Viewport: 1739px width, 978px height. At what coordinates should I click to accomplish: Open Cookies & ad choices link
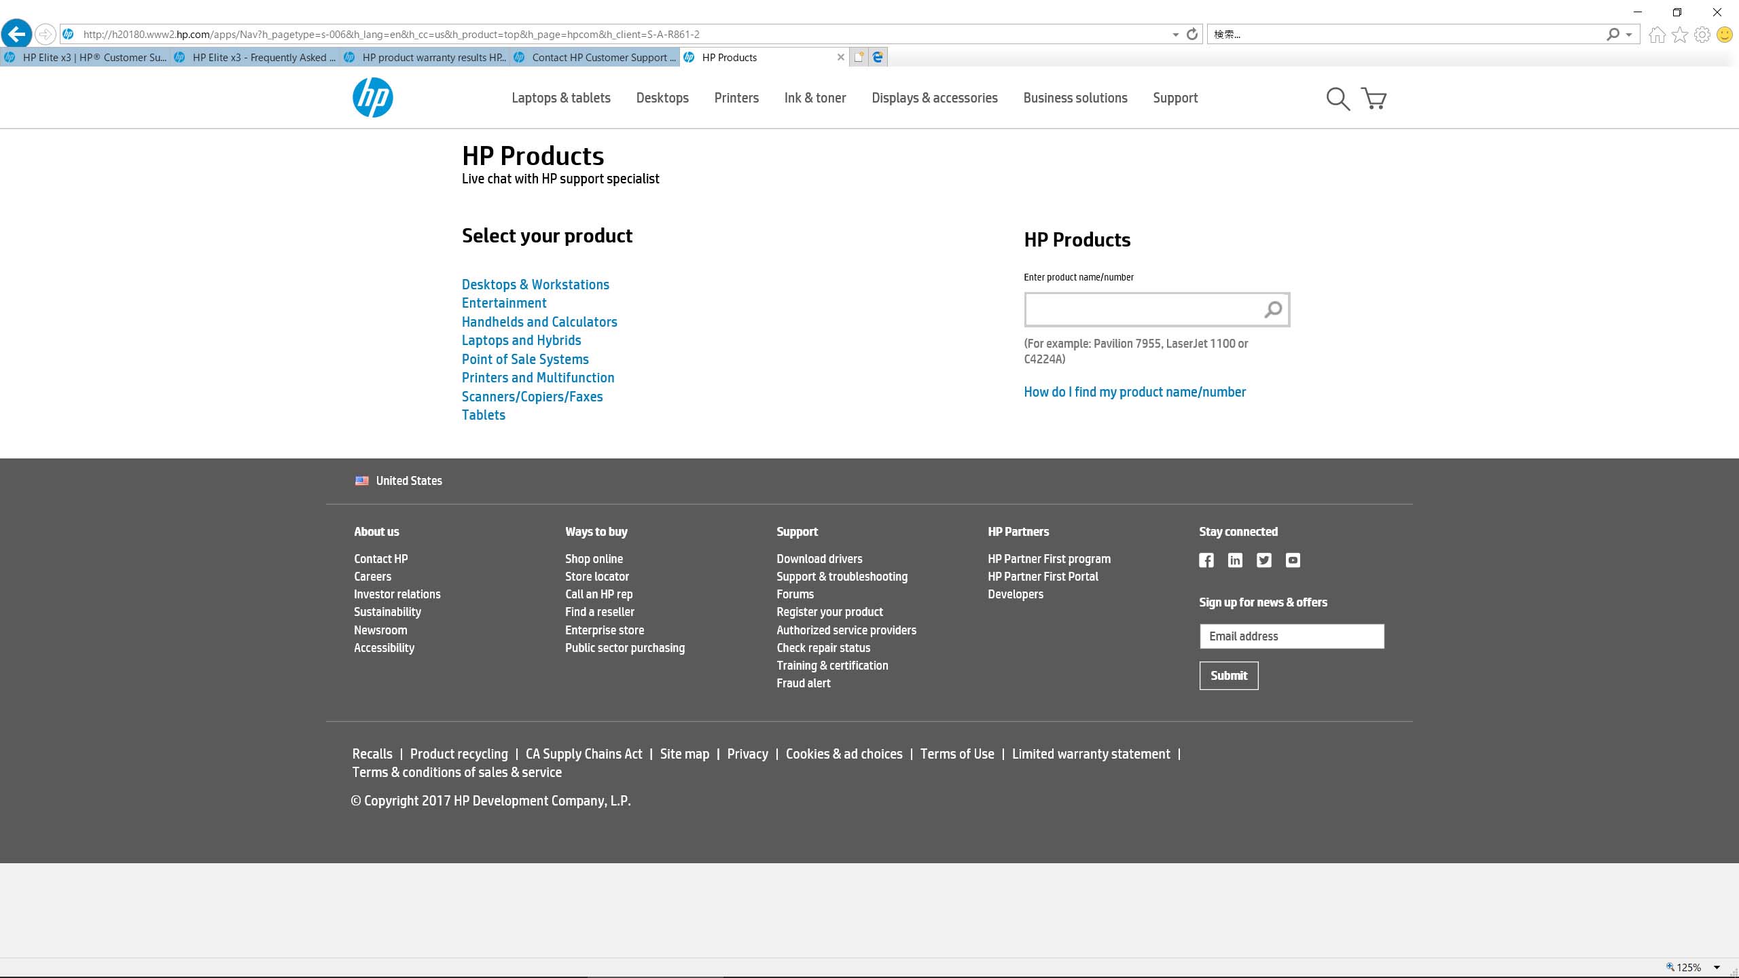[844, 754]
